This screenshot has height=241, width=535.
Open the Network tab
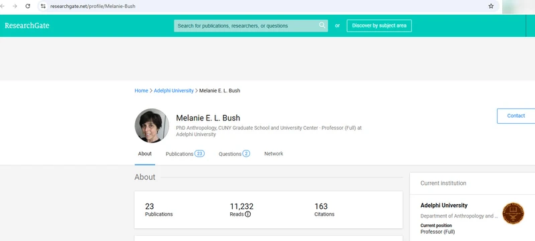click(x=274, y=153)
